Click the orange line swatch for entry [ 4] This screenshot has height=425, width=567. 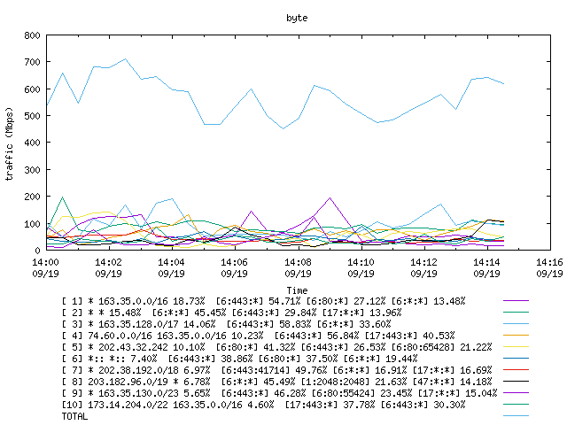(516, 336)
